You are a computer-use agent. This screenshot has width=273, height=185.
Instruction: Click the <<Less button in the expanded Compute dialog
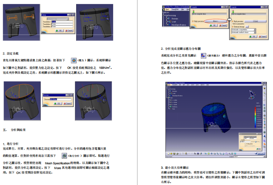click(x=255, y=21)
